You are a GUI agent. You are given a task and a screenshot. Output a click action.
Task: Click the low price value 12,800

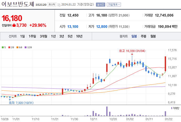[x=102, y=26]
